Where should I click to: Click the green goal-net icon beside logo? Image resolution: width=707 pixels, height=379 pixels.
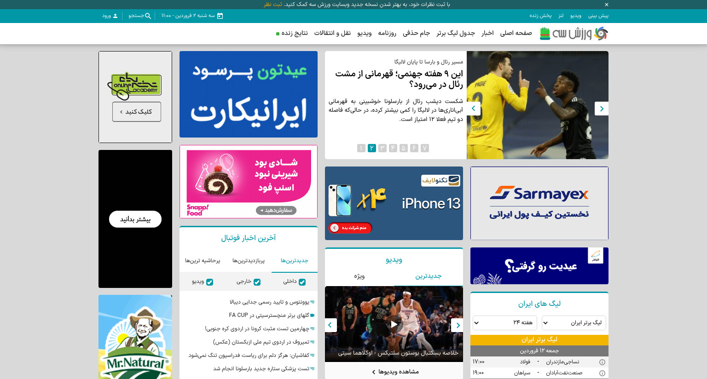(x=545, y=34)
